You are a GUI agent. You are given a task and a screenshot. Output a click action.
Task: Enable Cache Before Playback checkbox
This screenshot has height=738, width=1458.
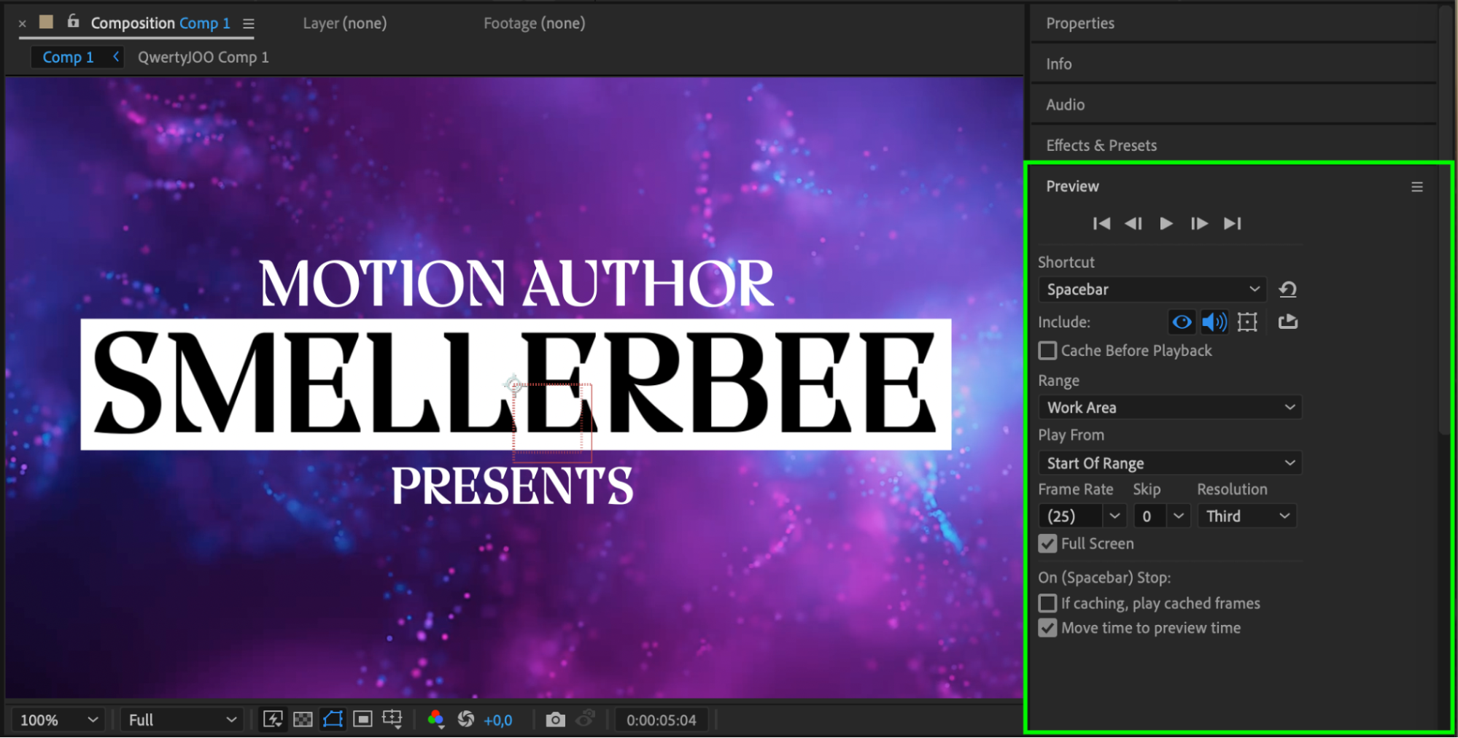[1047, 351]
